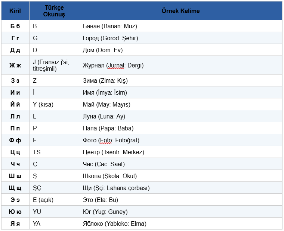The width and height of the screenshot is (284, 231).
Task: Select the "Й й" letter cell
Action: (x=15, y=105)
